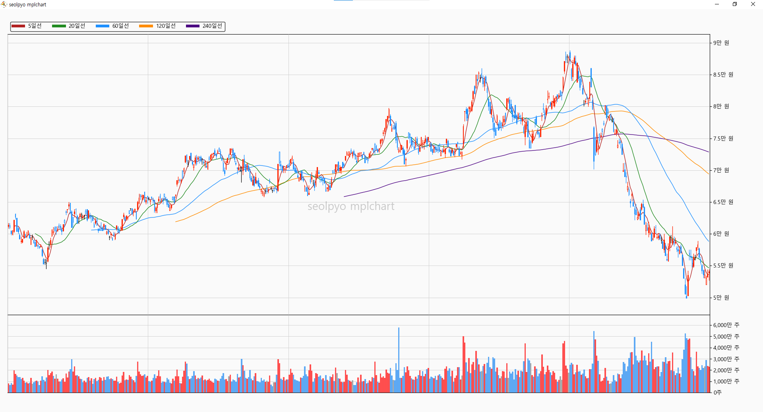Click the 7만 원 price axis label
The width and height of the screenshot is (763, 412).
721,170
